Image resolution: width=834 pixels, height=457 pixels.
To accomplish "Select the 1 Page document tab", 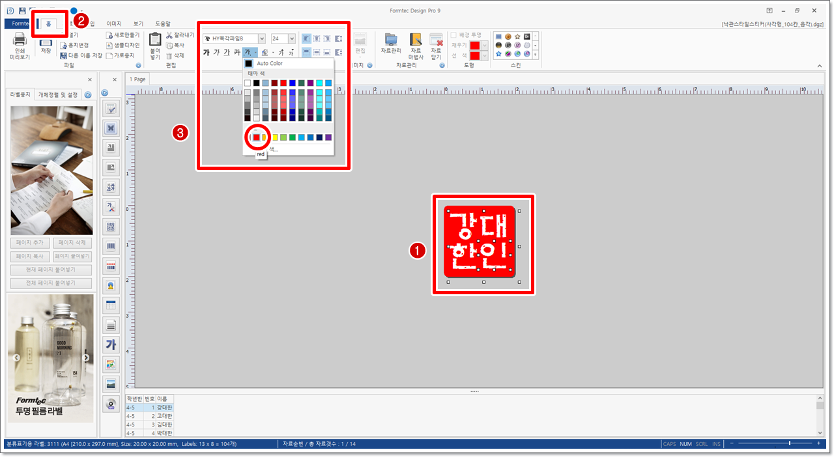I will 137,79.
